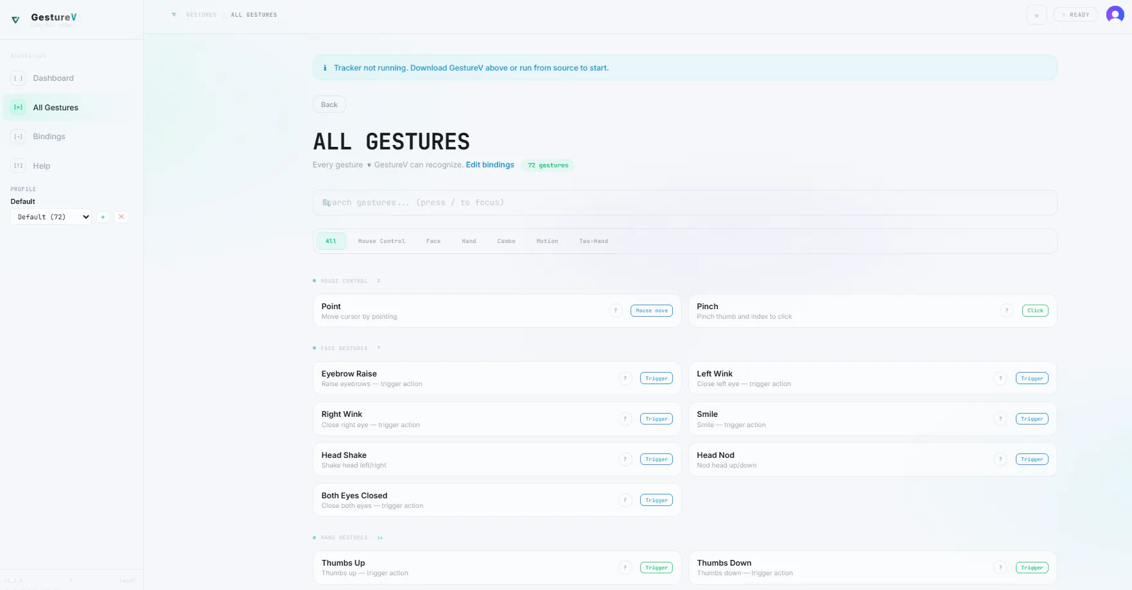Show help for Both Eyes Closed gesture

[625, 500]
